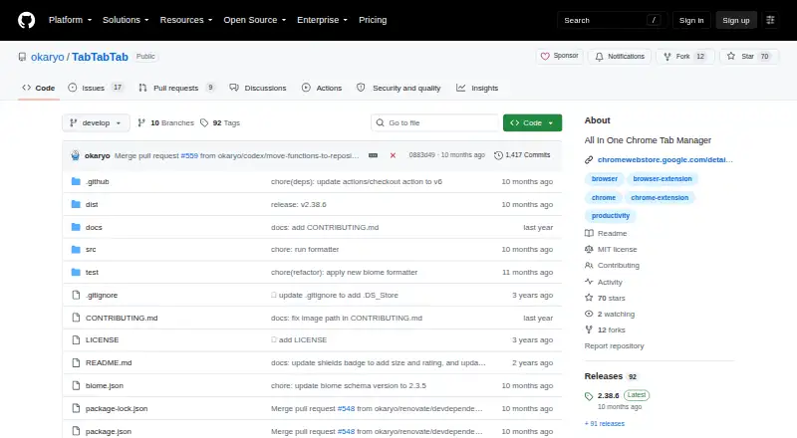Screen dimensions: 797x438
Task: View 12 forks link
Action: click(605, 329)
